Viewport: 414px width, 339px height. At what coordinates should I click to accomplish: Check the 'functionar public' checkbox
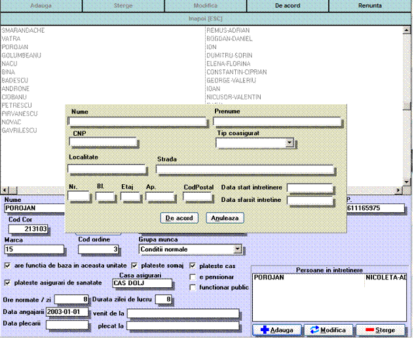(x=193, y=287)
